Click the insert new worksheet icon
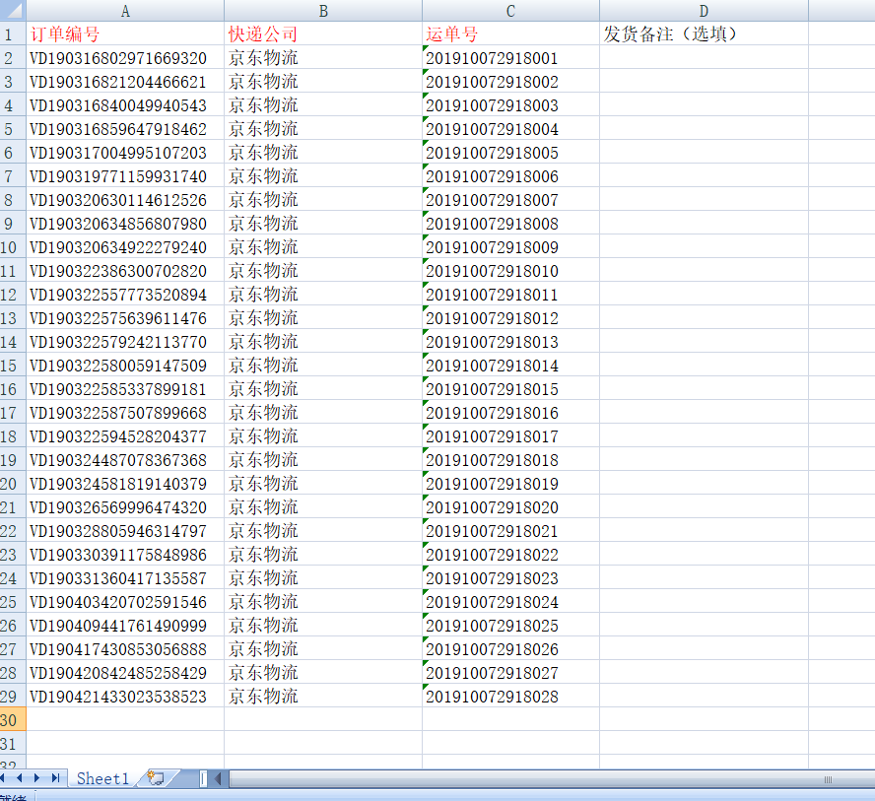Viewport: 875px width, 801px height. pyautogui.click(x=156, y=778)
